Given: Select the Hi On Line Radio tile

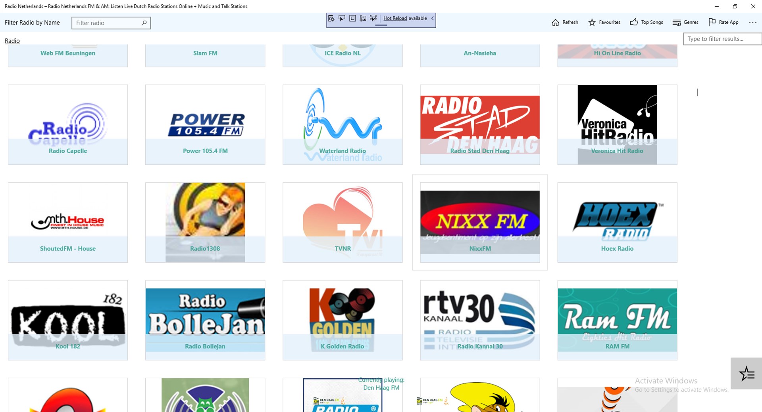Looking at the screenshot, I should [x=617, y=55].
